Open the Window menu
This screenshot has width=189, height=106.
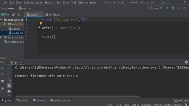point(83,2)
